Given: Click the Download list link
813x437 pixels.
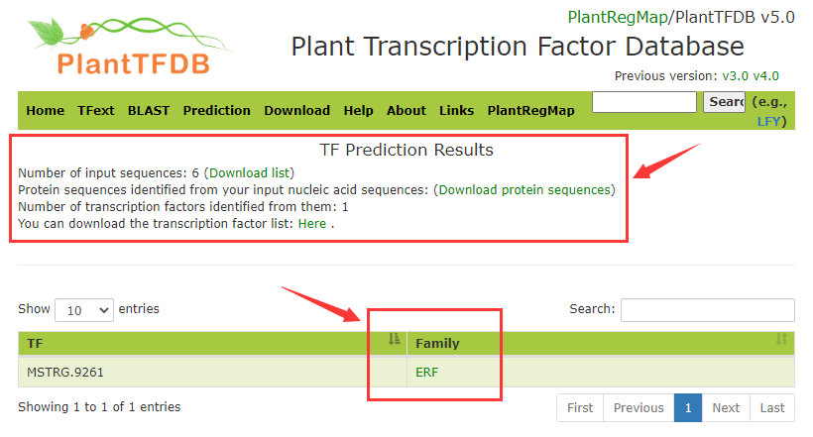Looking at the screenshot, I should pos(250,172).
